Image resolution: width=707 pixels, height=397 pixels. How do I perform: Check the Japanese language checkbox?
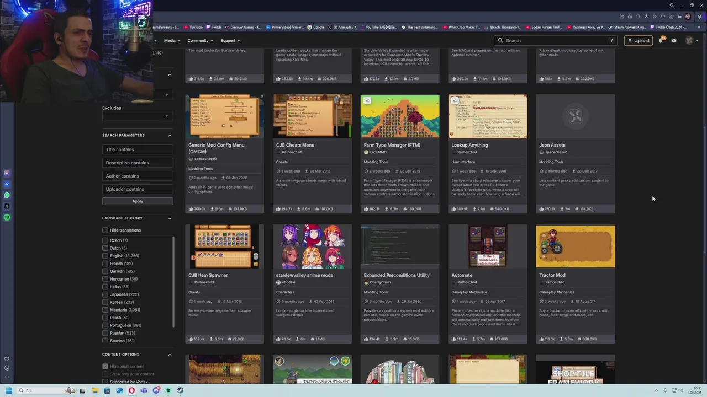coord(105,294)
